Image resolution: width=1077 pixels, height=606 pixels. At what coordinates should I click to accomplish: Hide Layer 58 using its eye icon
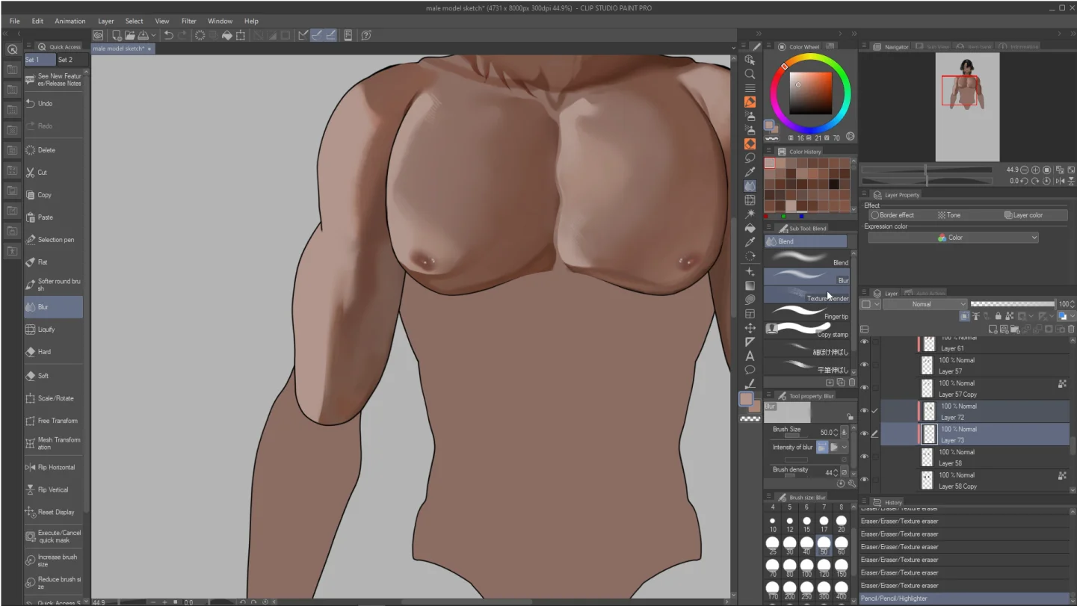coord(865,457)
